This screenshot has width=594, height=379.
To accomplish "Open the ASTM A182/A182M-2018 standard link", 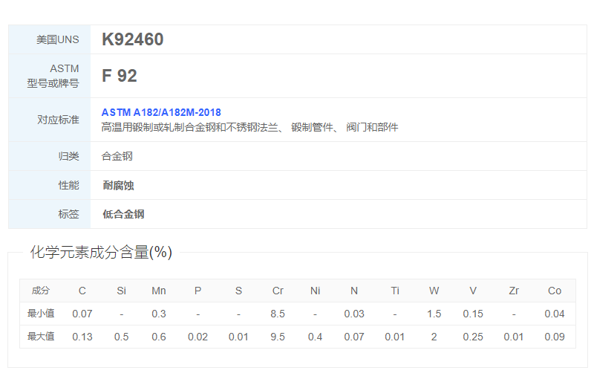I will pos(161,112).
